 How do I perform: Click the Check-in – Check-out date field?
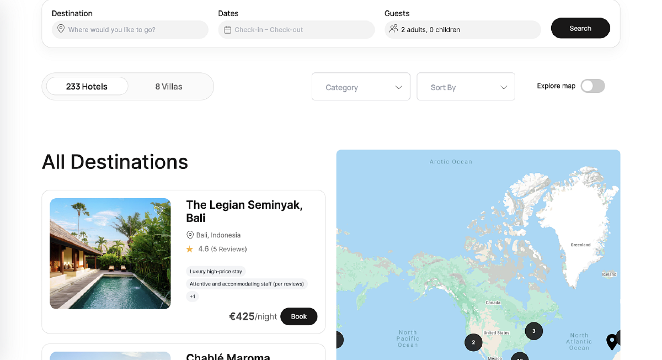(x=296, y=30)
